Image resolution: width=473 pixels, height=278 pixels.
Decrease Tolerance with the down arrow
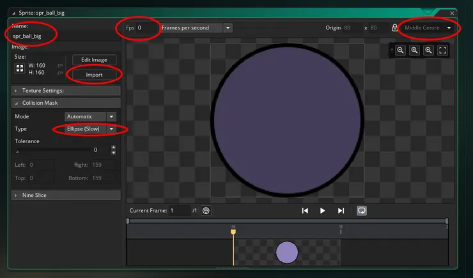tap(113, 153)
